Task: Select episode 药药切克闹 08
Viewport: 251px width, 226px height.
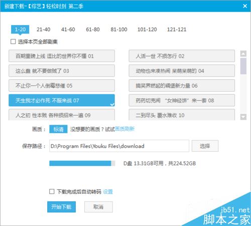Action: pyautogui.click(x=182, y=100)
